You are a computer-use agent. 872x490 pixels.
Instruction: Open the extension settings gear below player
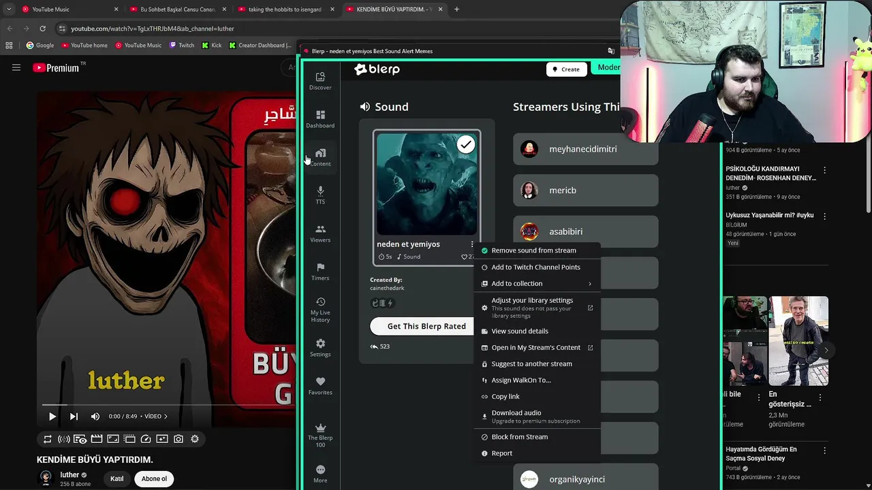point(195,439)
